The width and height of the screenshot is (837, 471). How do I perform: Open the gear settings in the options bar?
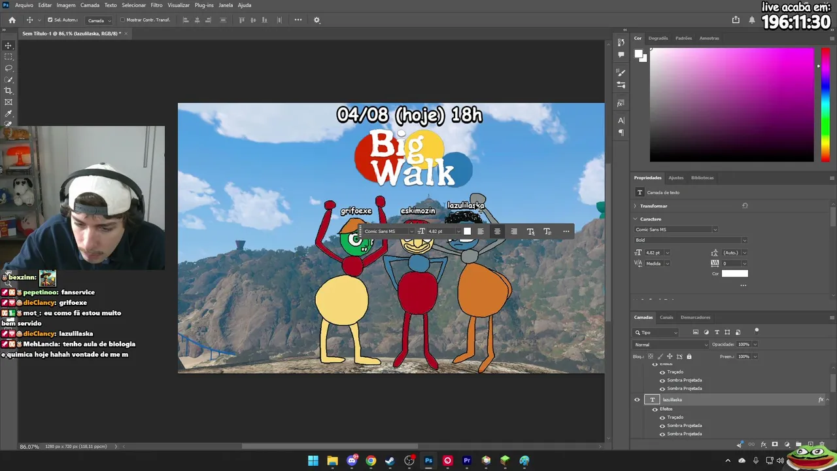317,20
